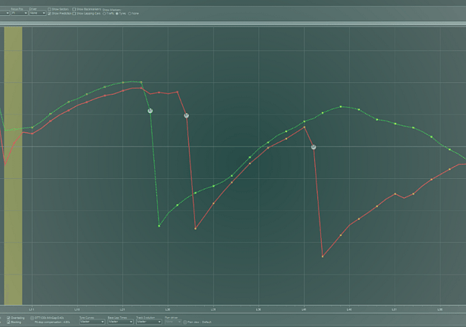This screenshot has width=466, height=327.
Task: Toggle the Blocking checkbox
Action: tap(8, 322)
